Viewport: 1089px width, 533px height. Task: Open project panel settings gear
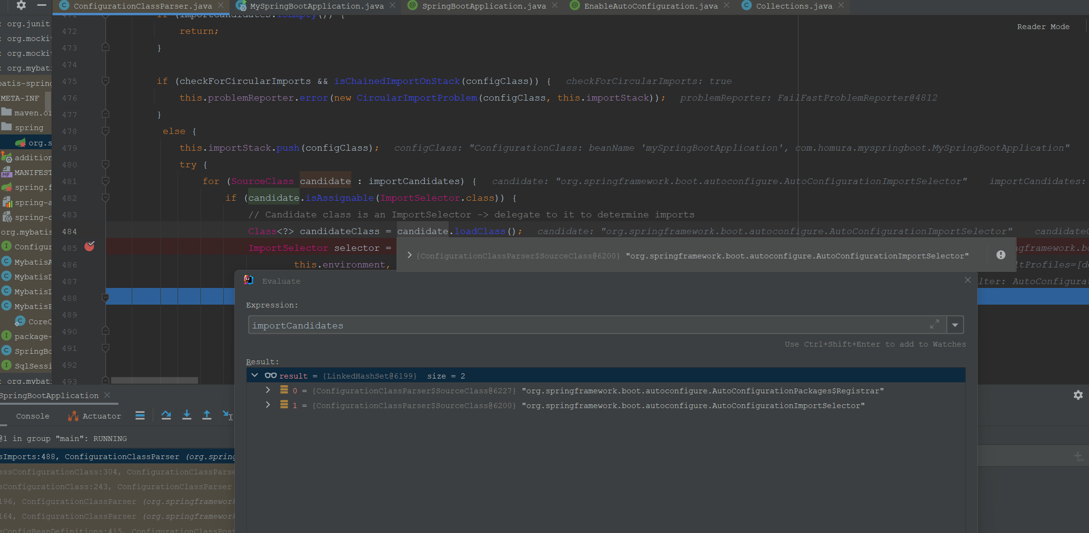tap(21, 5)
